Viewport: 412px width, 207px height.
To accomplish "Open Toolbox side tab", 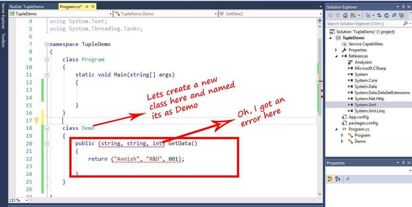I will click(x=3, y=40).
